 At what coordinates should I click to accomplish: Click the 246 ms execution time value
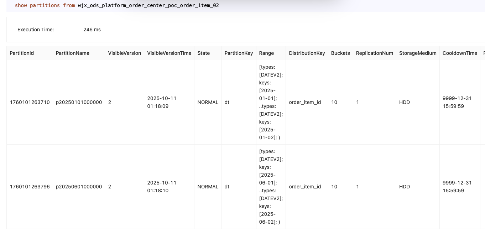pos(92,30)
